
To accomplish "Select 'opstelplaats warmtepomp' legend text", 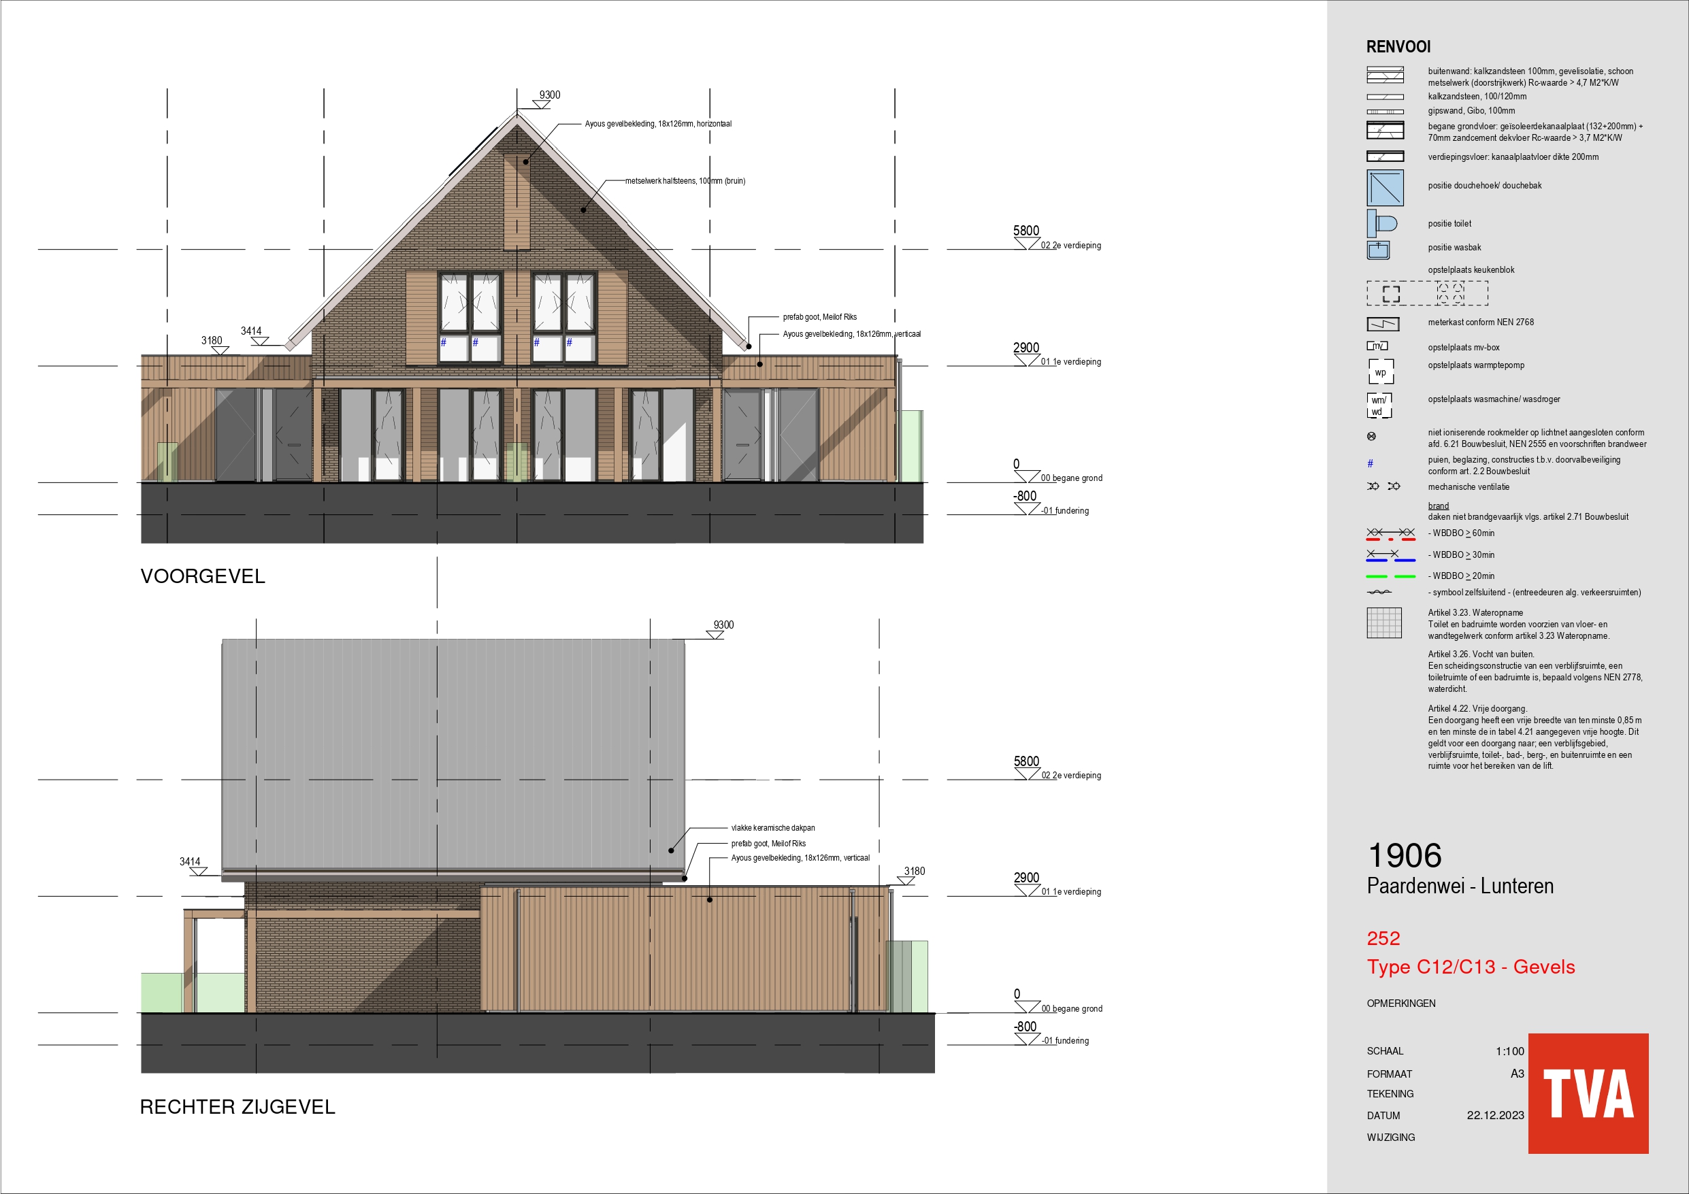I will pyautogui.click(x=1476, y=365).
